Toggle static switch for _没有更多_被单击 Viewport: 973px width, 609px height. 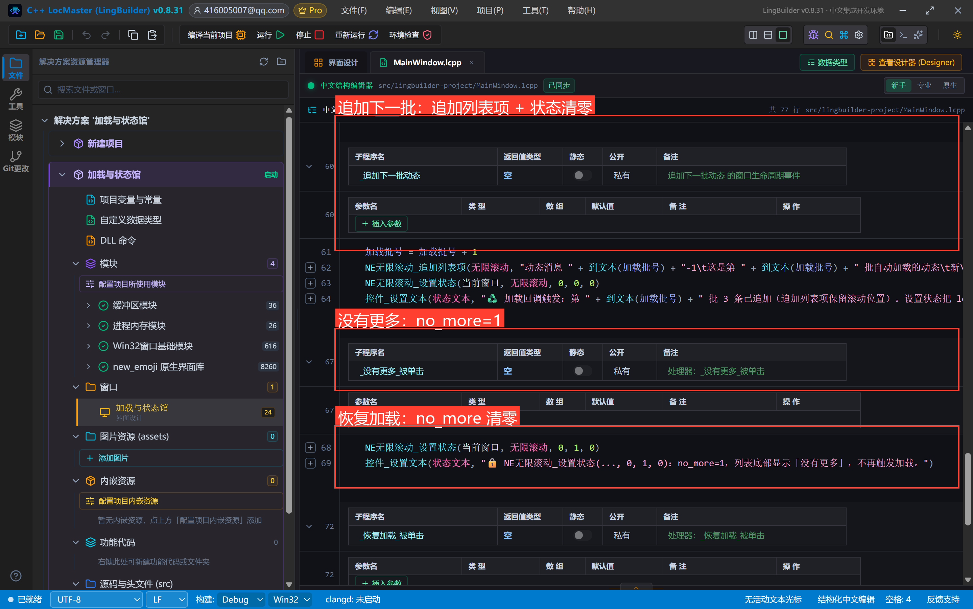(x=582, y=370)
